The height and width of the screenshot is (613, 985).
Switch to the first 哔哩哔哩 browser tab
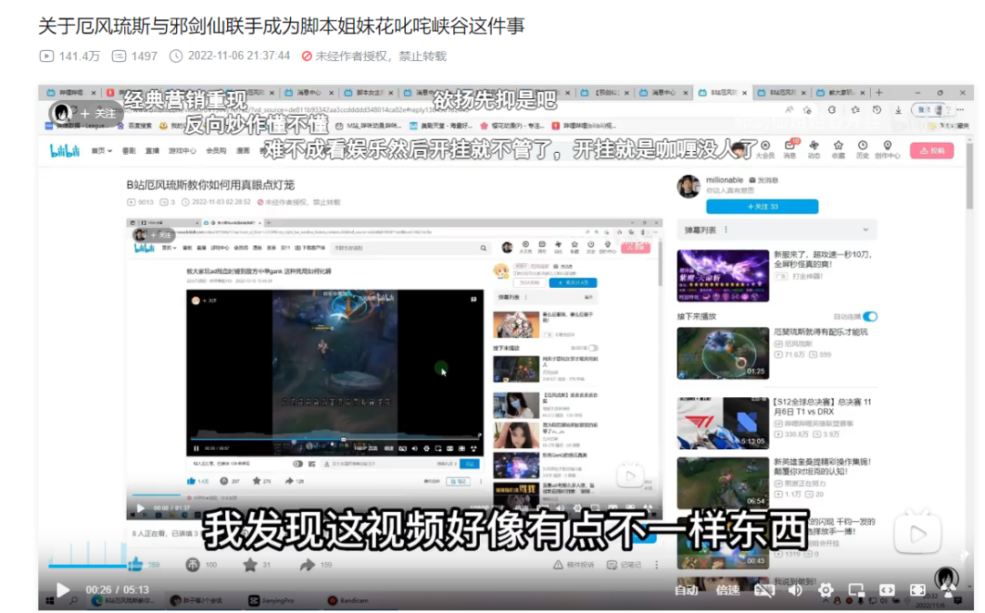[x=71, y=92]
